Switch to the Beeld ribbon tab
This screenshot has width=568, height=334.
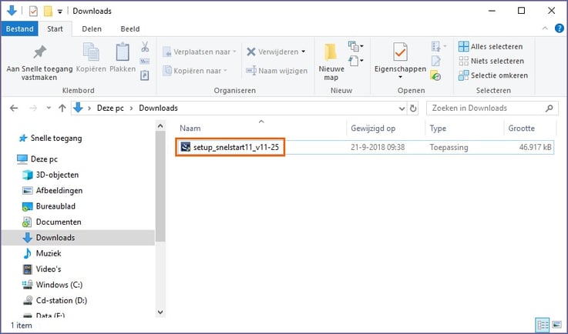click(x=130, y=29)
